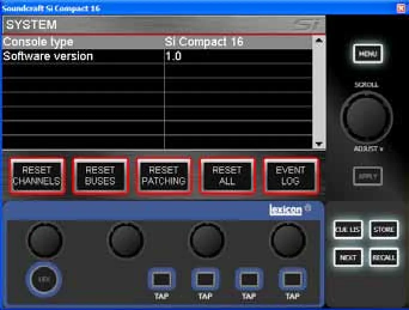Screen dimensions: 409x310
Task: Click the RESET BUSES button
Action: (100, 176)
